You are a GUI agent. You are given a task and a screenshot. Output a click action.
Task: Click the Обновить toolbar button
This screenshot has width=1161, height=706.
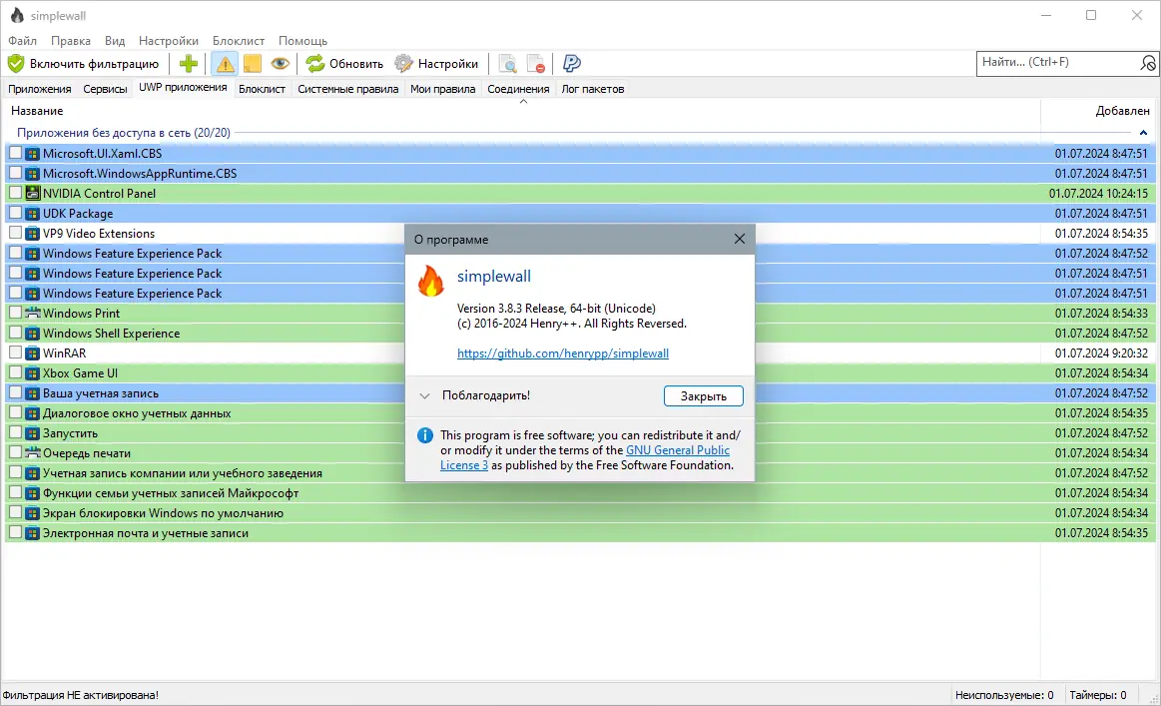[345, 64]
